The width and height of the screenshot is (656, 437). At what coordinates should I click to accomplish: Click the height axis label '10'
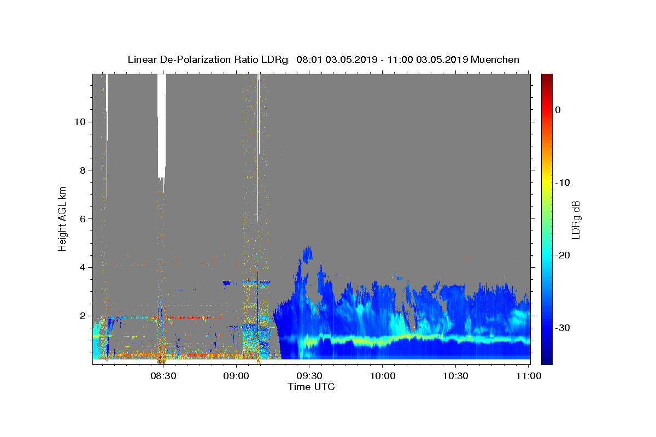80,122
